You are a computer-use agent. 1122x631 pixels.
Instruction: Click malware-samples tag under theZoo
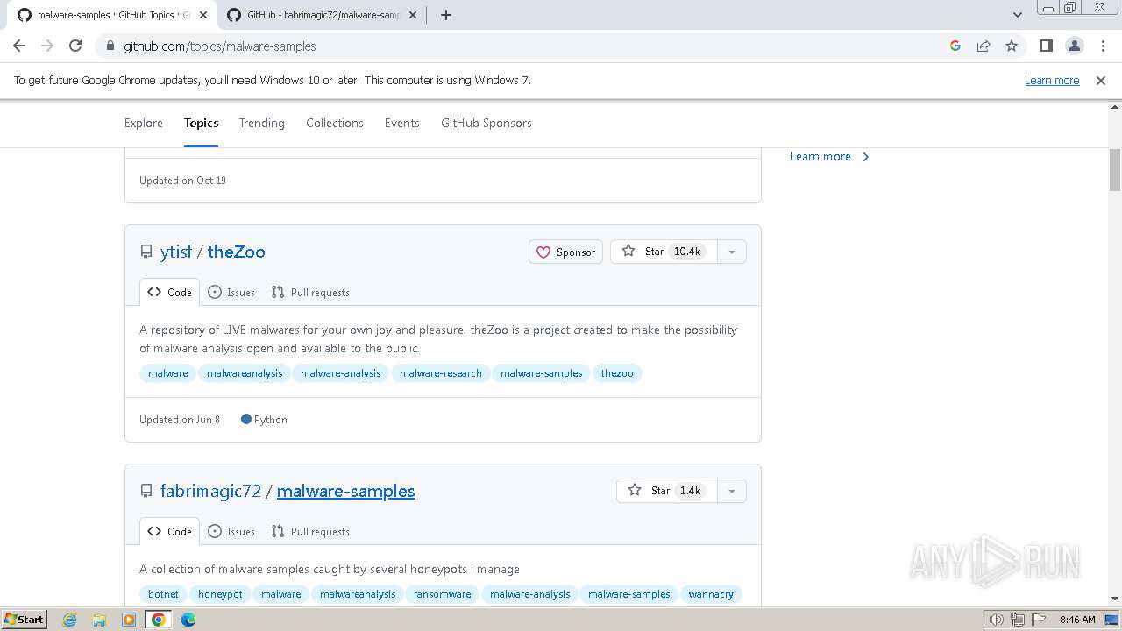tap(542, 373)
